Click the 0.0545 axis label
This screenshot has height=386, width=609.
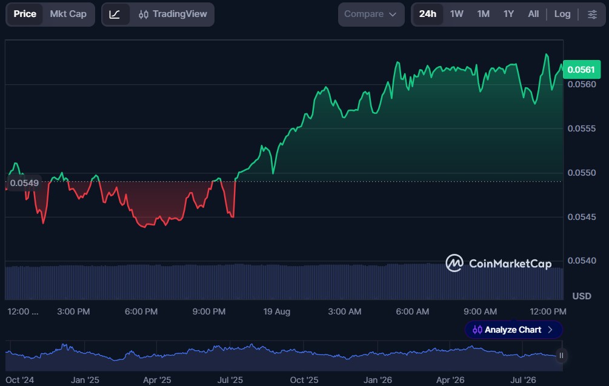tap(581, 217)
